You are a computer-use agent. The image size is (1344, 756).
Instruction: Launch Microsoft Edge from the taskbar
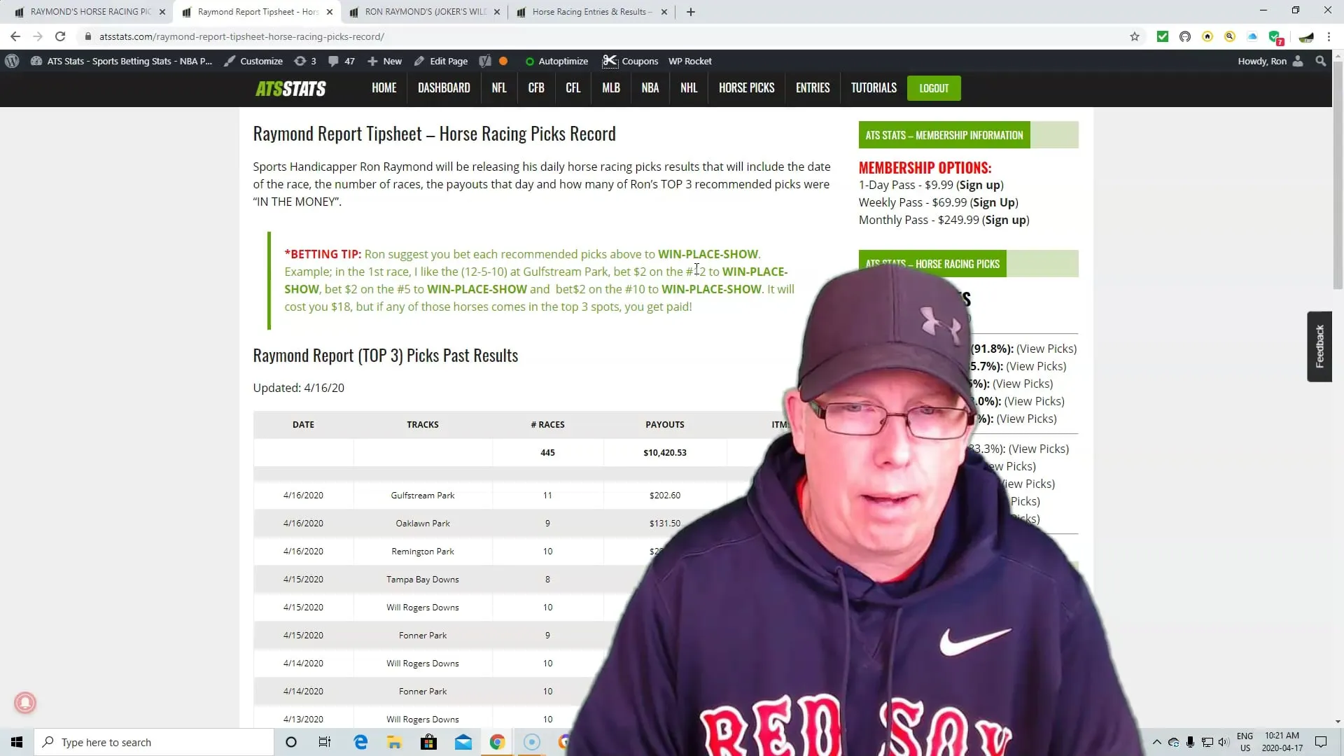tap(360, 742)
